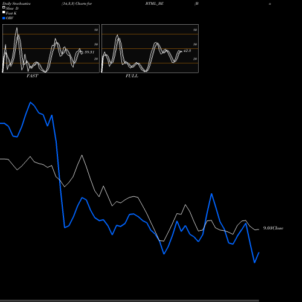This screenshot has width=302, height=302.
Task: Click the '9.03Close' price label
Action: click(273, 228)
